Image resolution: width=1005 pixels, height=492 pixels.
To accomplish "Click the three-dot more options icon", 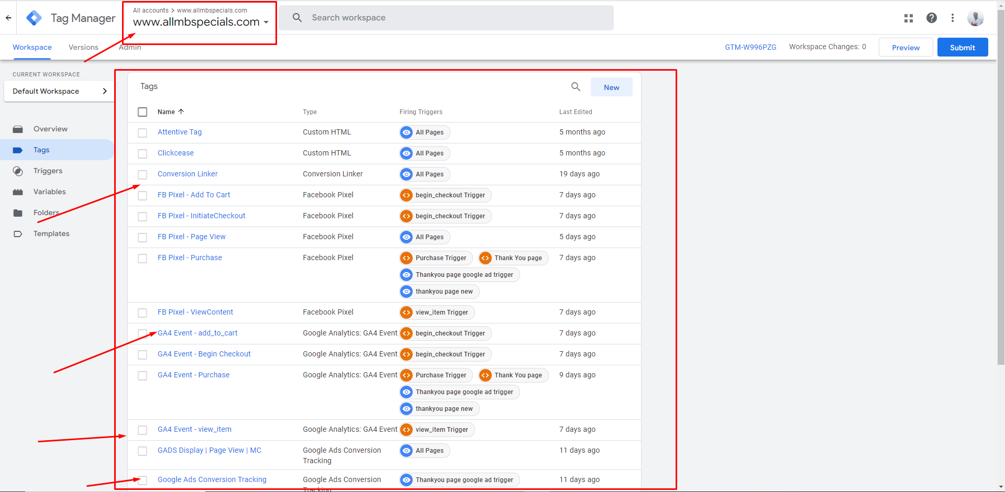I will 953,17.
